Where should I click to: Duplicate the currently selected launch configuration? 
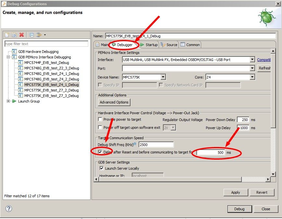(x=14, y=35)
